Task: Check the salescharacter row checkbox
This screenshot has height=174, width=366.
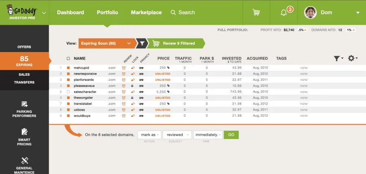Action: coord(68,92)
